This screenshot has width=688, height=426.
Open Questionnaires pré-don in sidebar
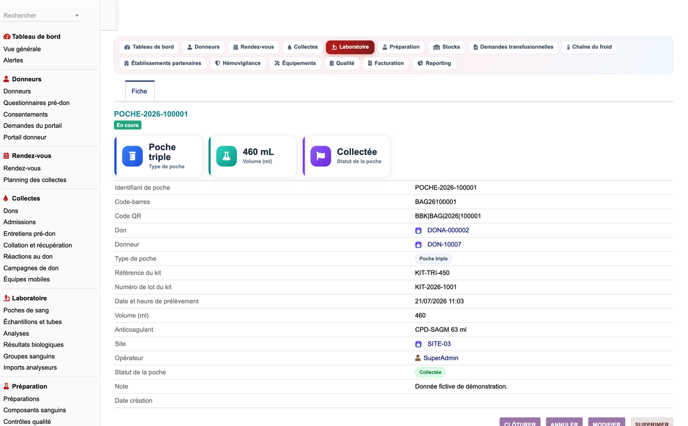[x=36, y=103]
